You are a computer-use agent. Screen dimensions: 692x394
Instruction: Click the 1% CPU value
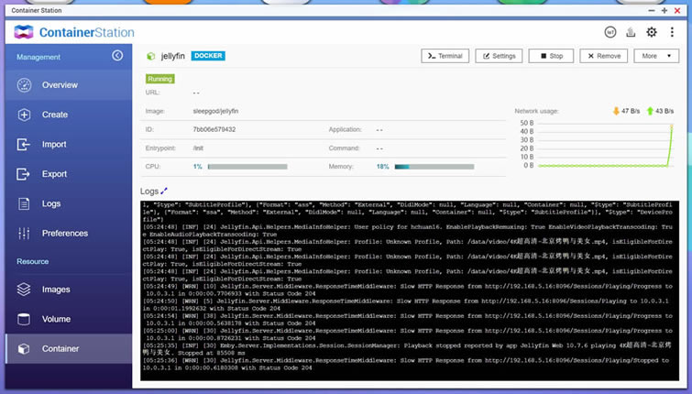coord(197,167)
